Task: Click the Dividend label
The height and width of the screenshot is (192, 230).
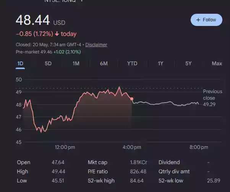Action: (169, 162)
